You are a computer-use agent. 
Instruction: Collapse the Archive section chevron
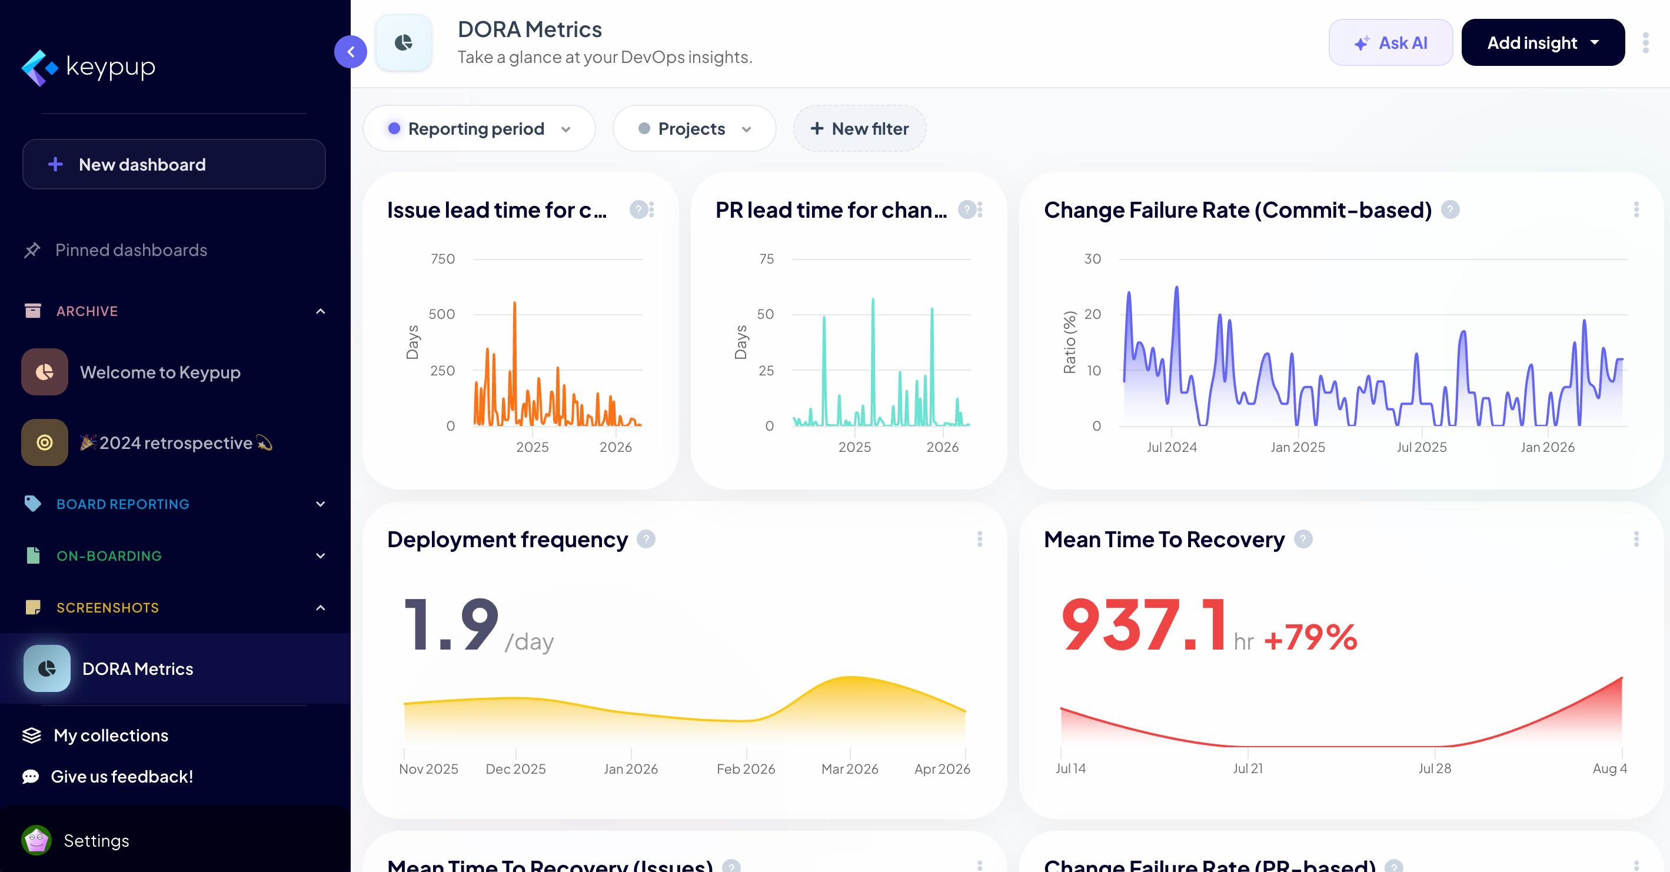point(320,311)
